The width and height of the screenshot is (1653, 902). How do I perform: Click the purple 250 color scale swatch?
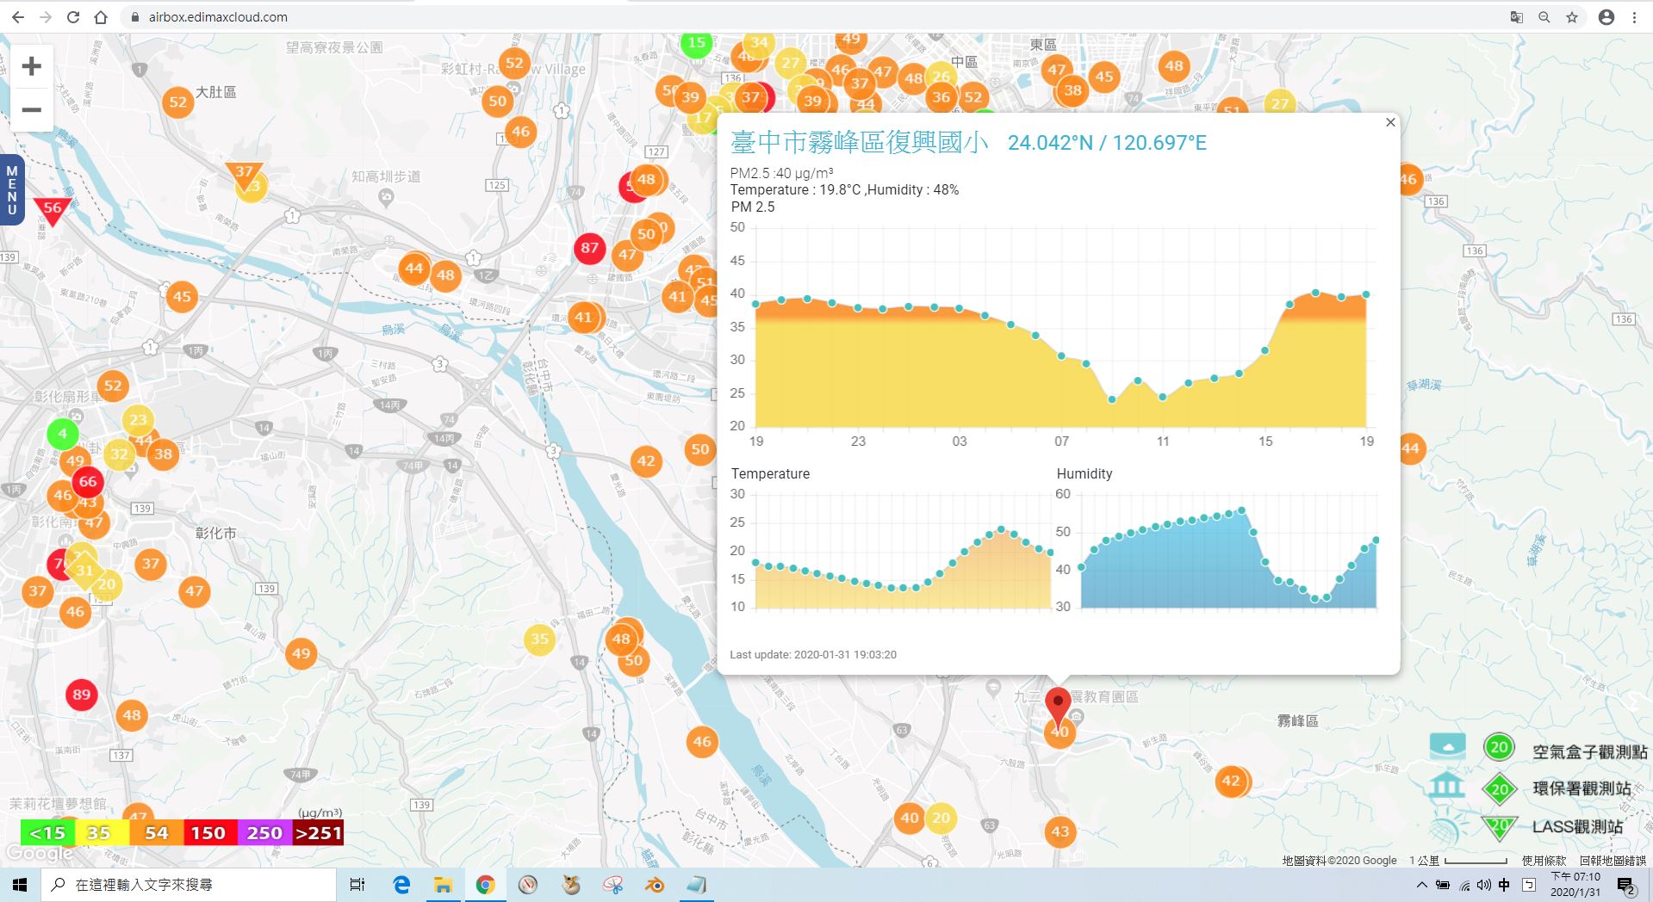264,832
